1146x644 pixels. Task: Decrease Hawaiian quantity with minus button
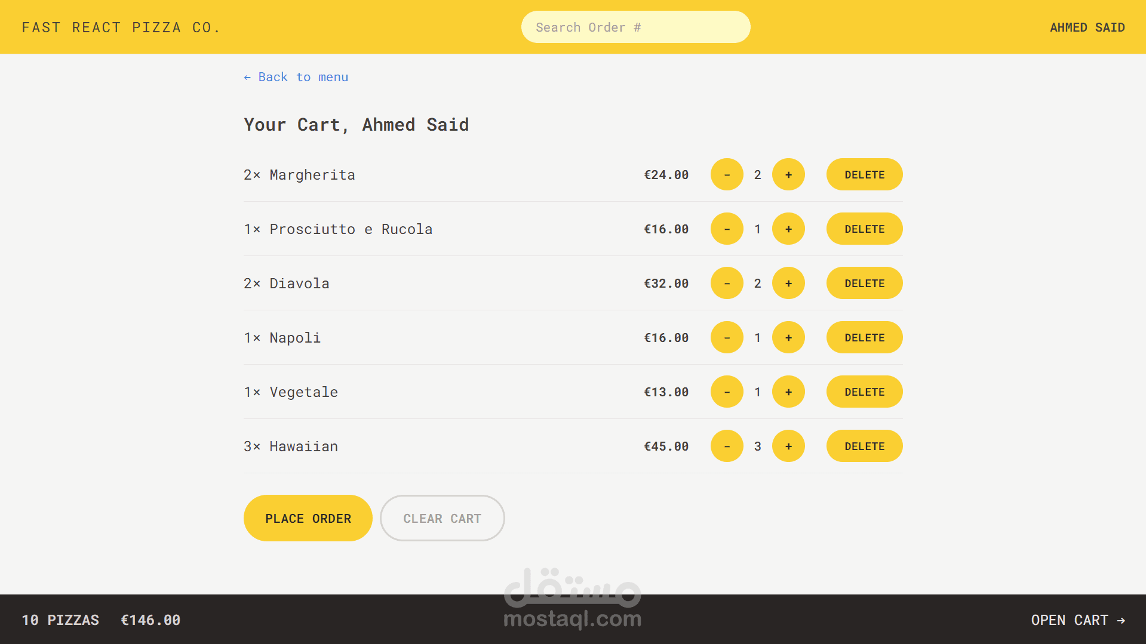tap(726, 446)
